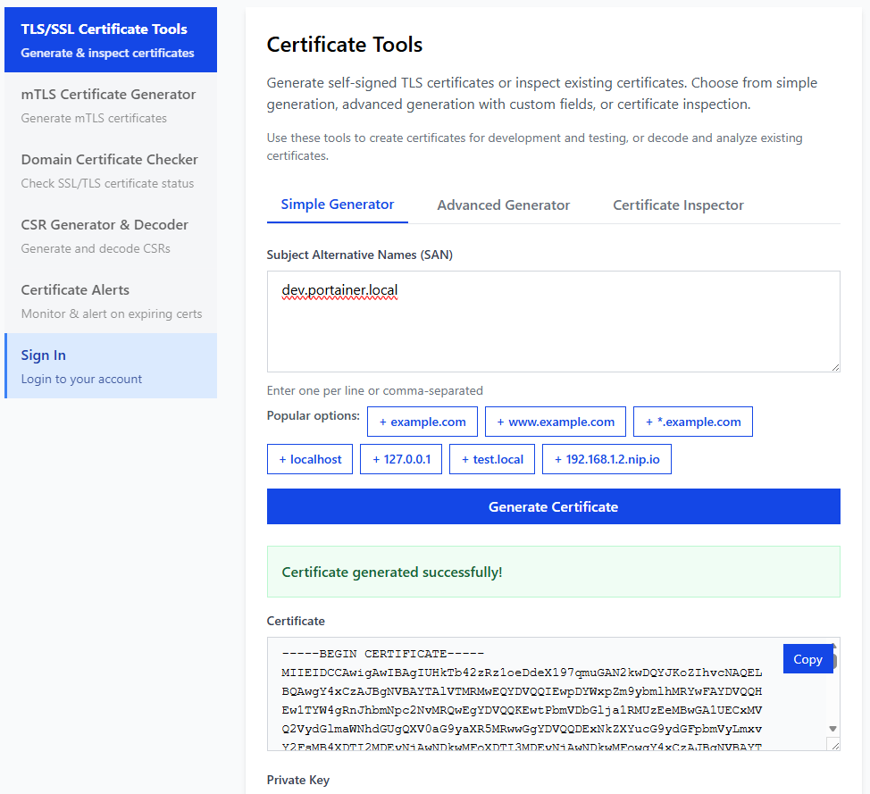870x794 pixels.
Task: Add www.example.com popular option
Action: tap(556, 422)
